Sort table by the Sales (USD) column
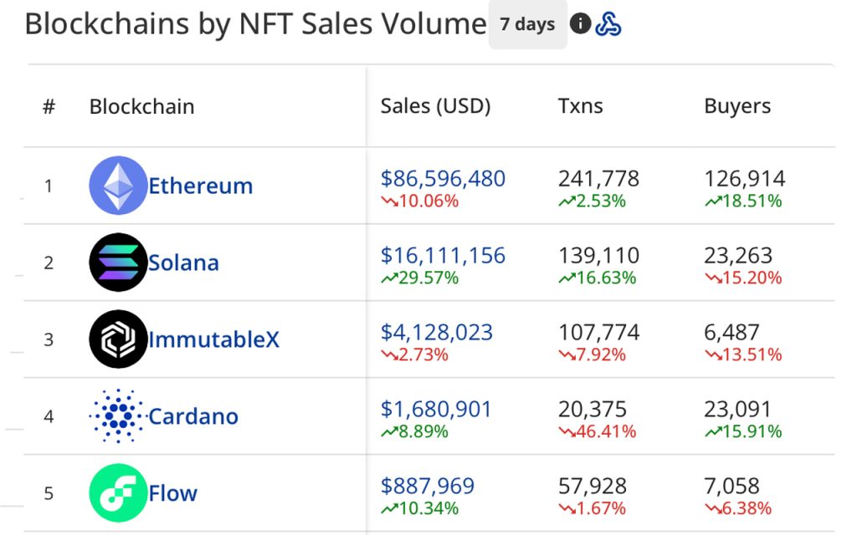 pos(436,106)
